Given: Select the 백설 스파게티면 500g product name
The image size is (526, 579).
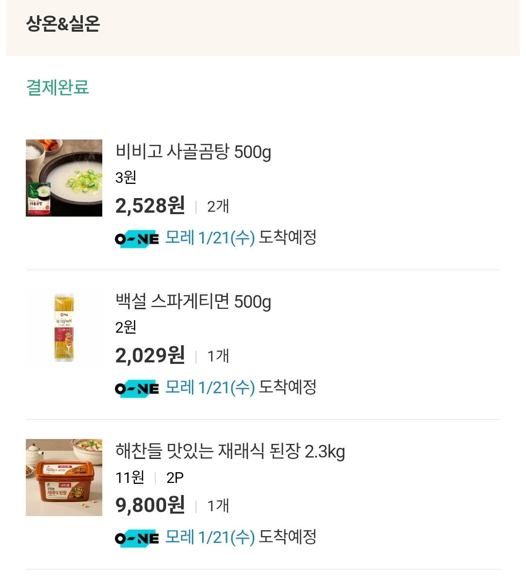Looking at the screenshot, I should tap(193, 302).
